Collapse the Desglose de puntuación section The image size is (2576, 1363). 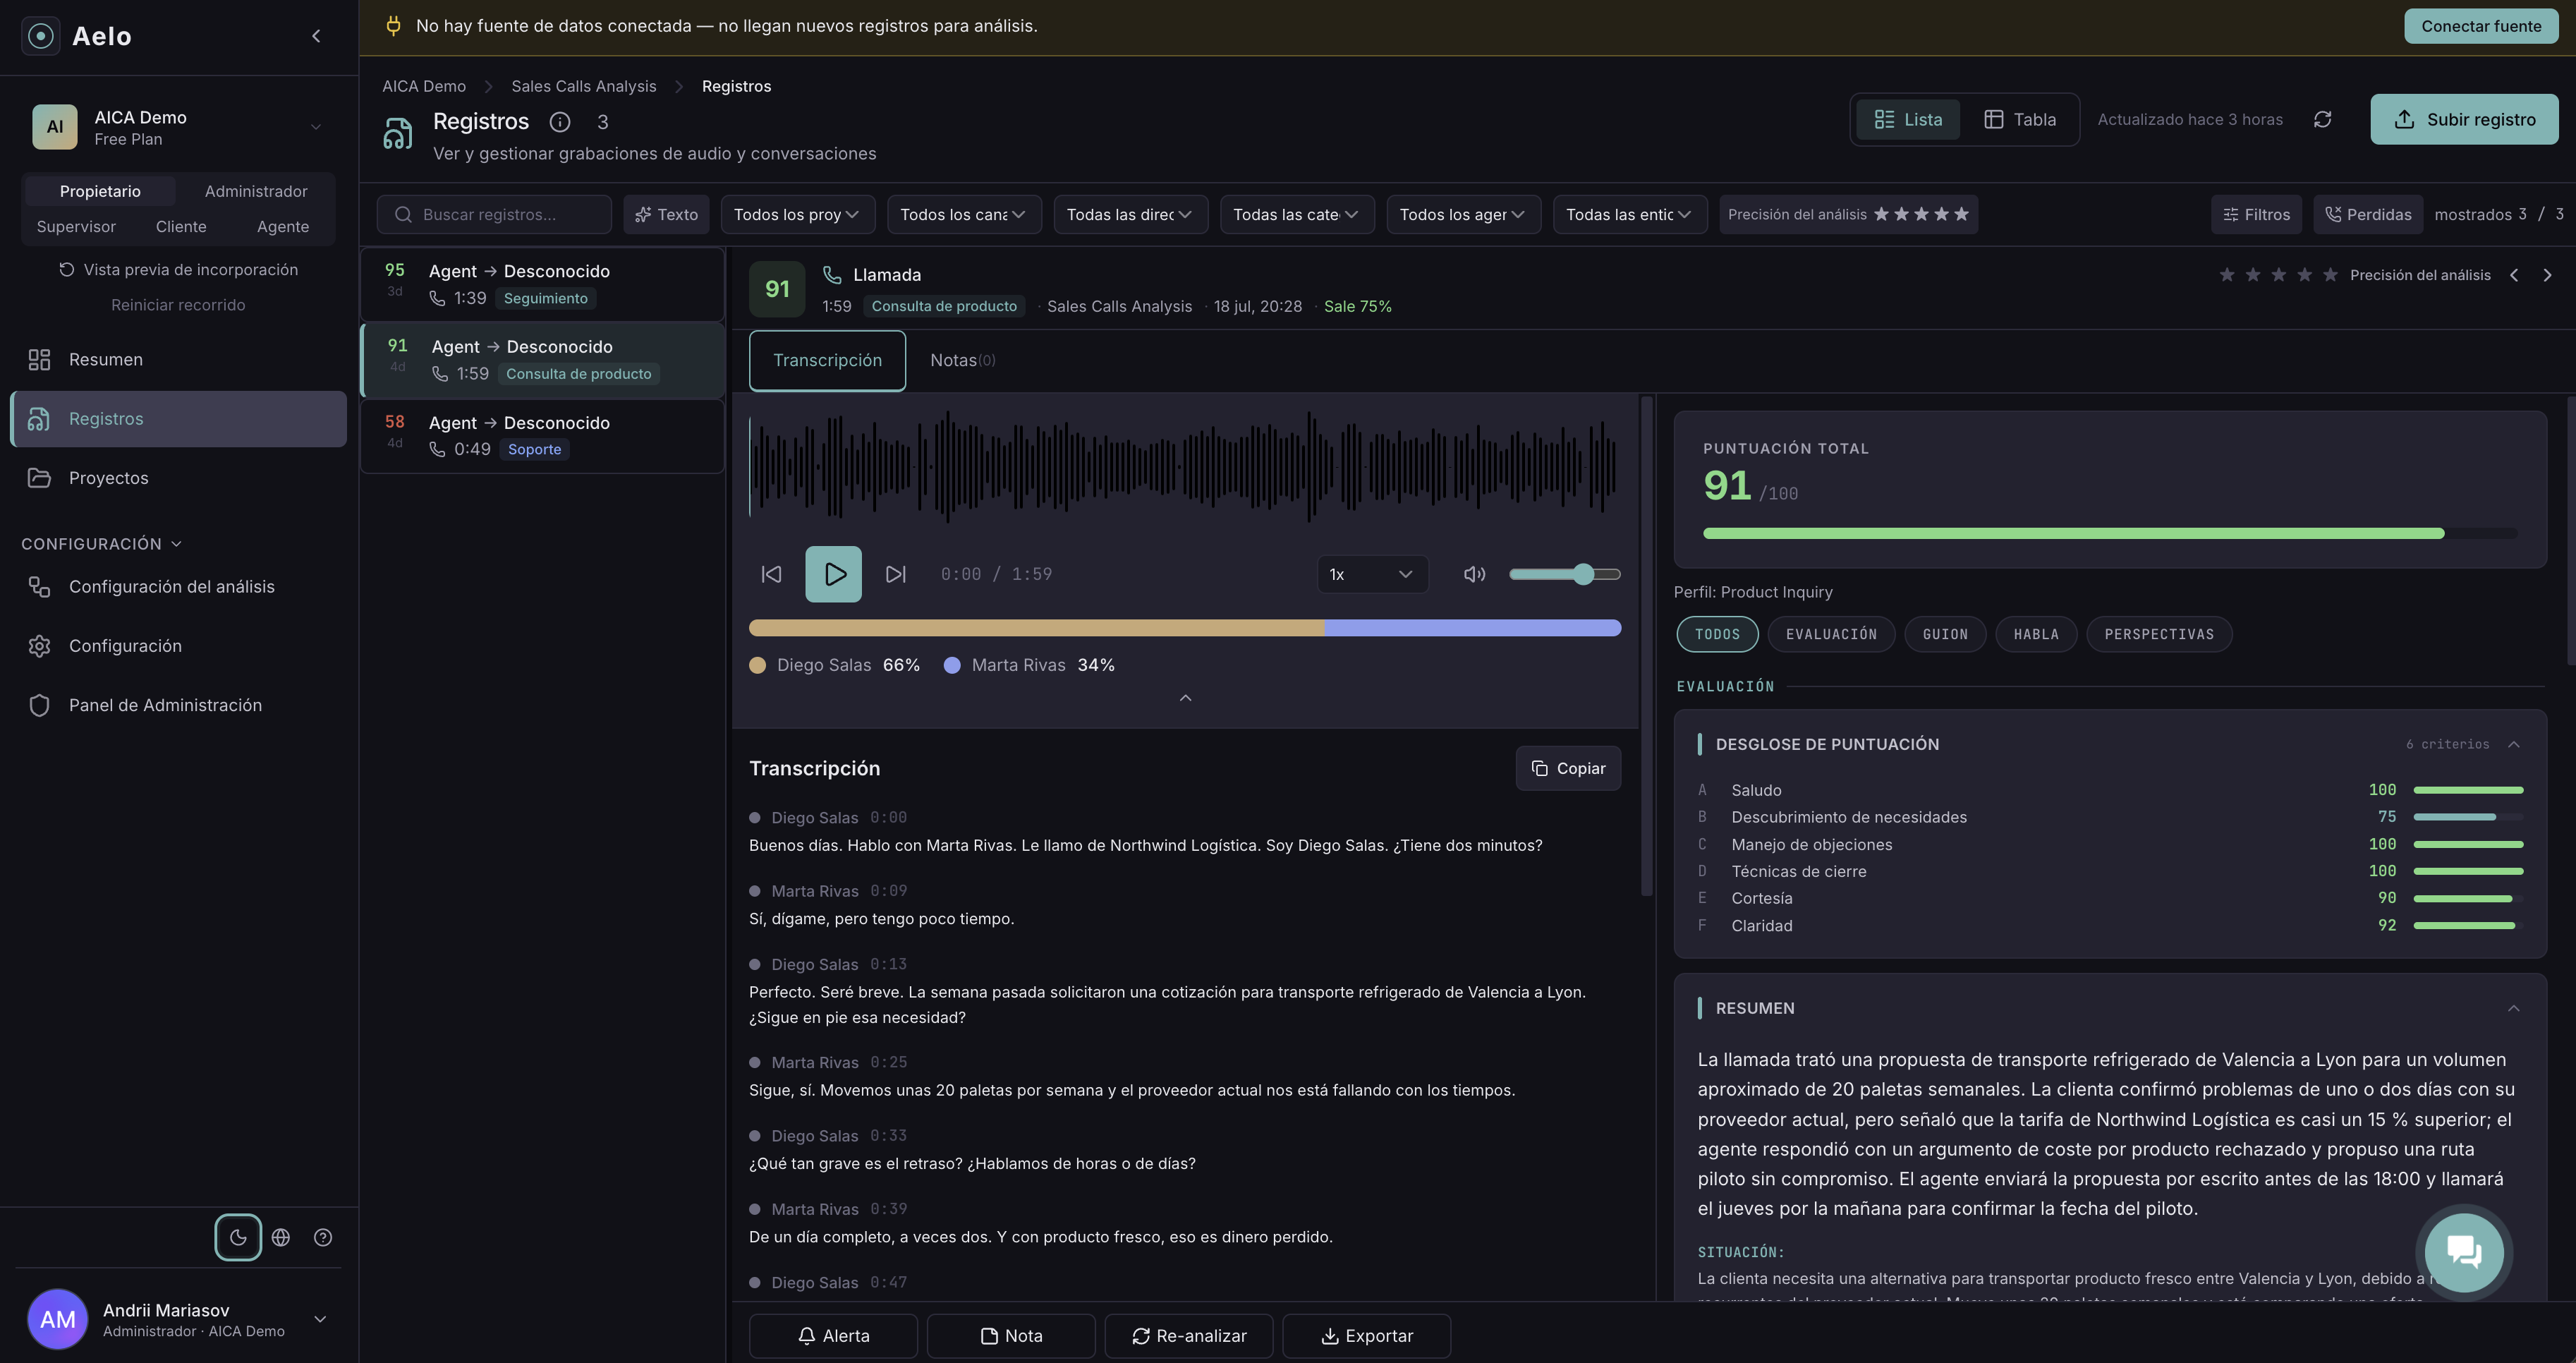(2513, 744)
